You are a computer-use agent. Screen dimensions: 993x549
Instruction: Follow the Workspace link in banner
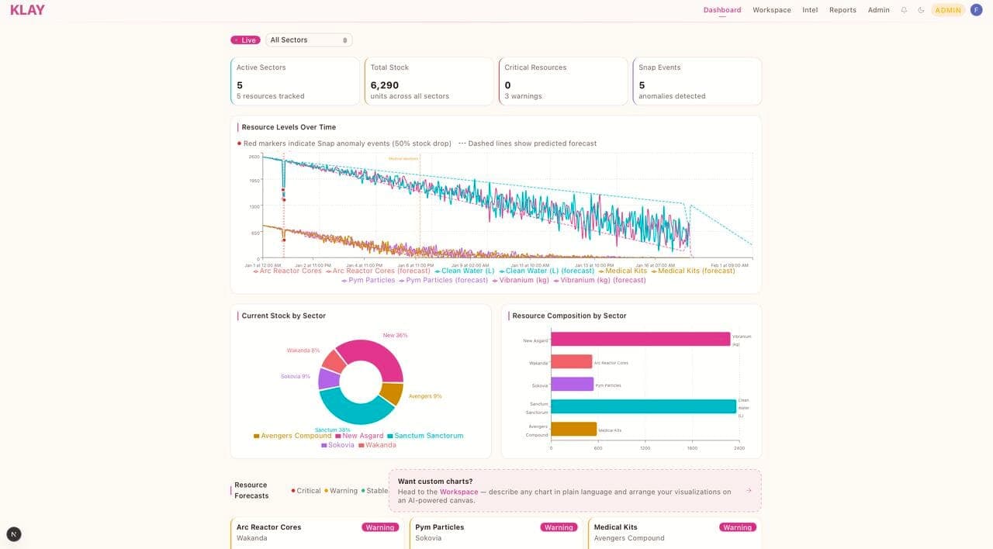coord(458,492)
